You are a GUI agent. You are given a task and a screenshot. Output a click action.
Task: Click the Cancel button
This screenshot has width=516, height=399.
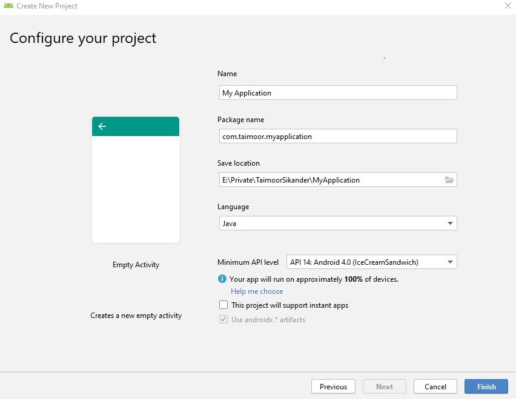[435, 386]
